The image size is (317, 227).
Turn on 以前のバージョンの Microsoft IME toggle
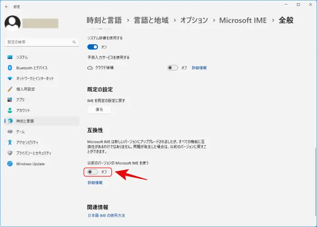(92, 172)
